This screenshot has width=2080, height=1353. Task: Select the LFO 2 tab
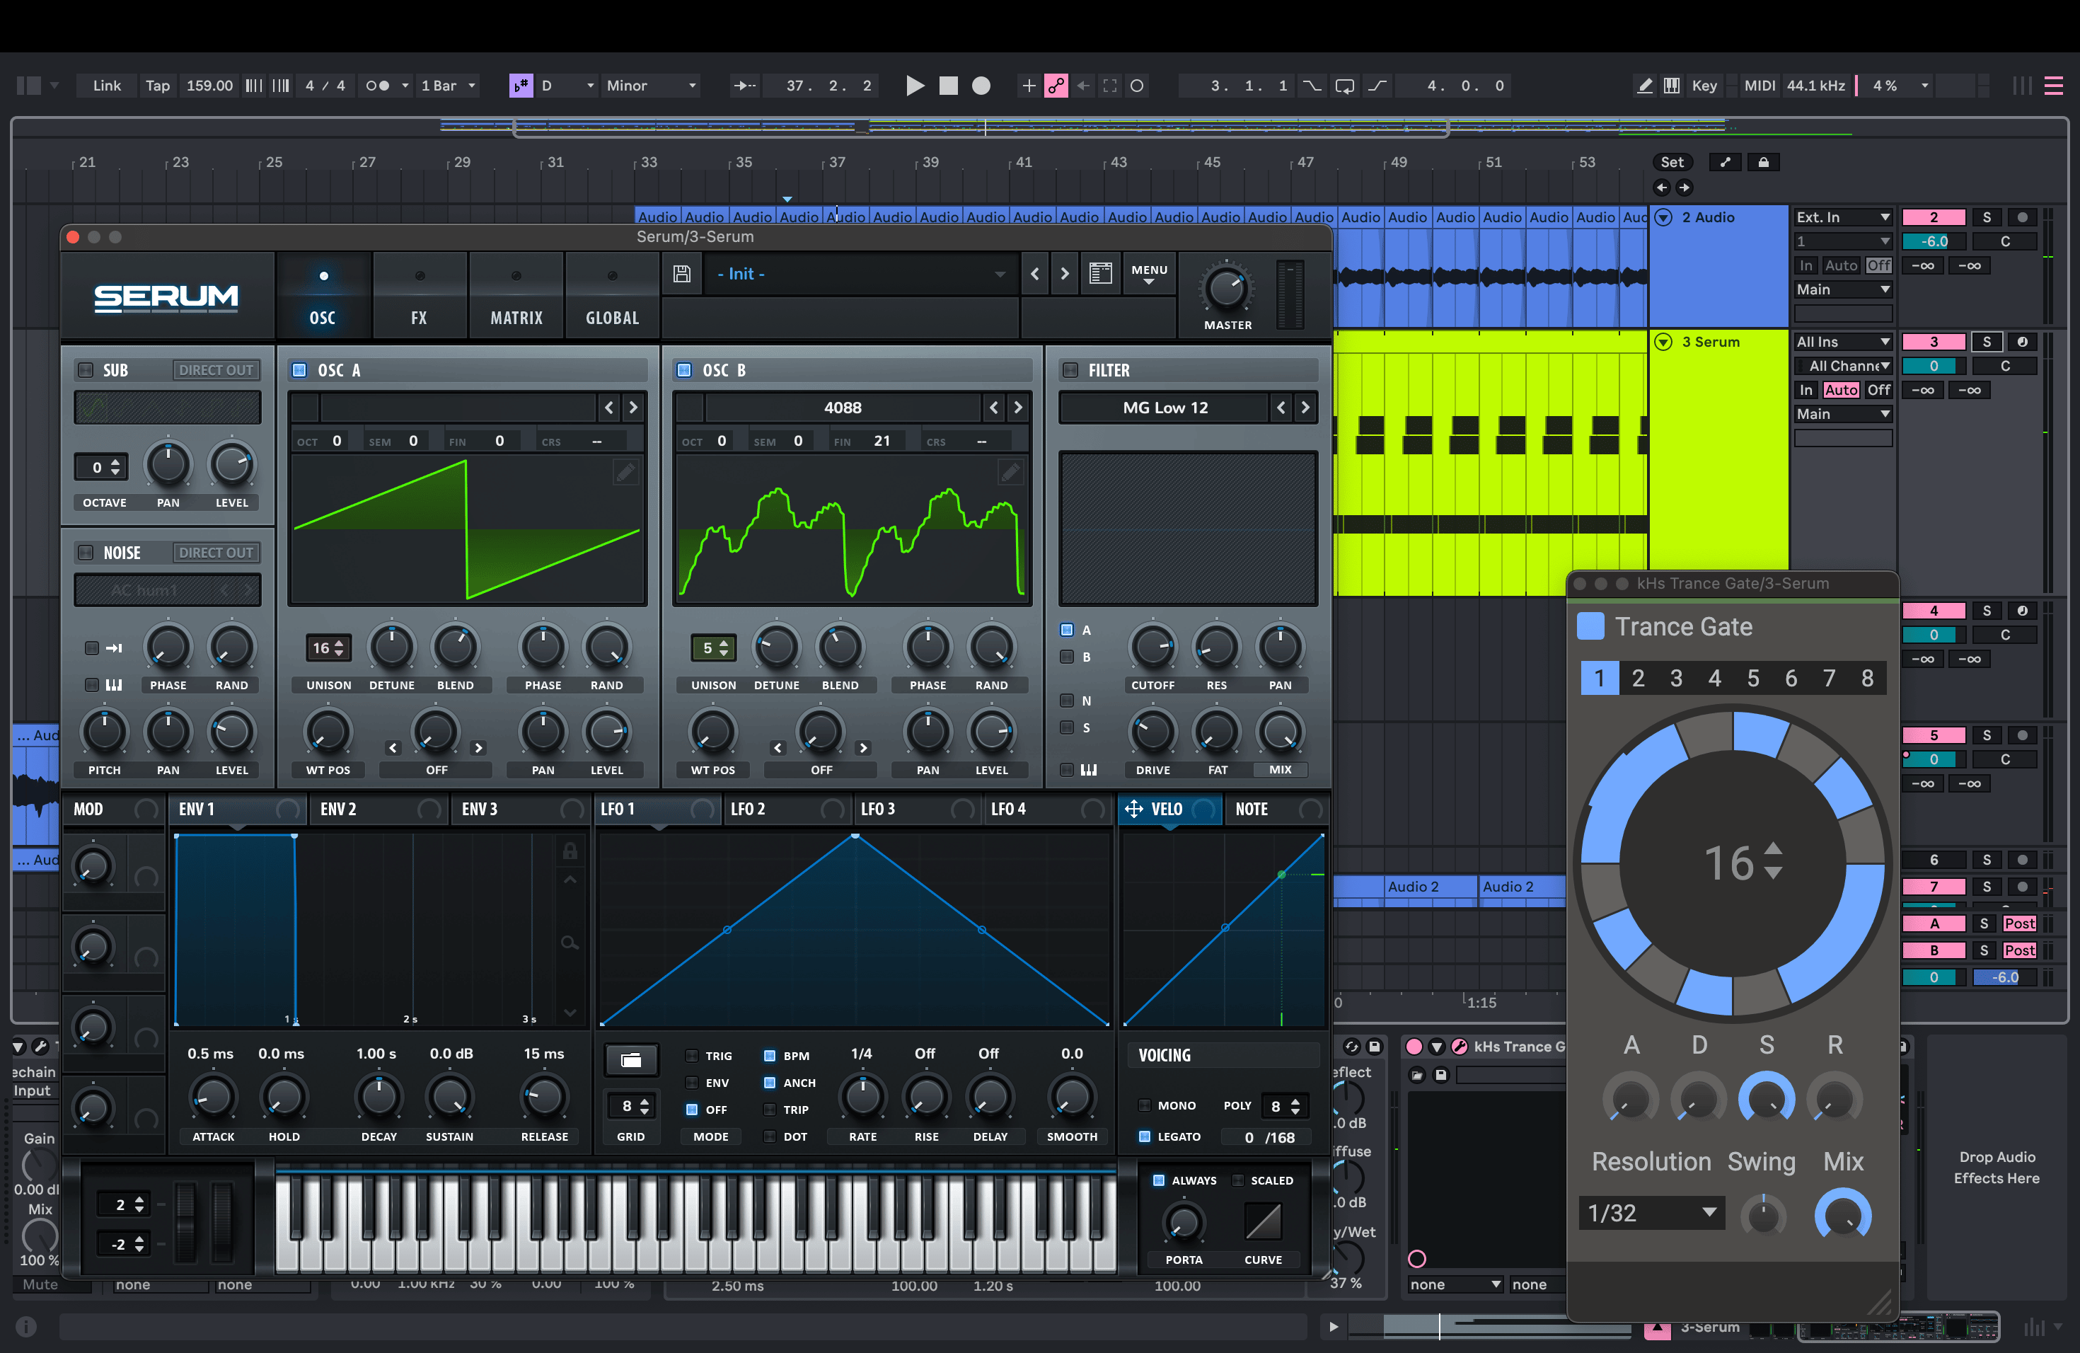pos(787,810)
